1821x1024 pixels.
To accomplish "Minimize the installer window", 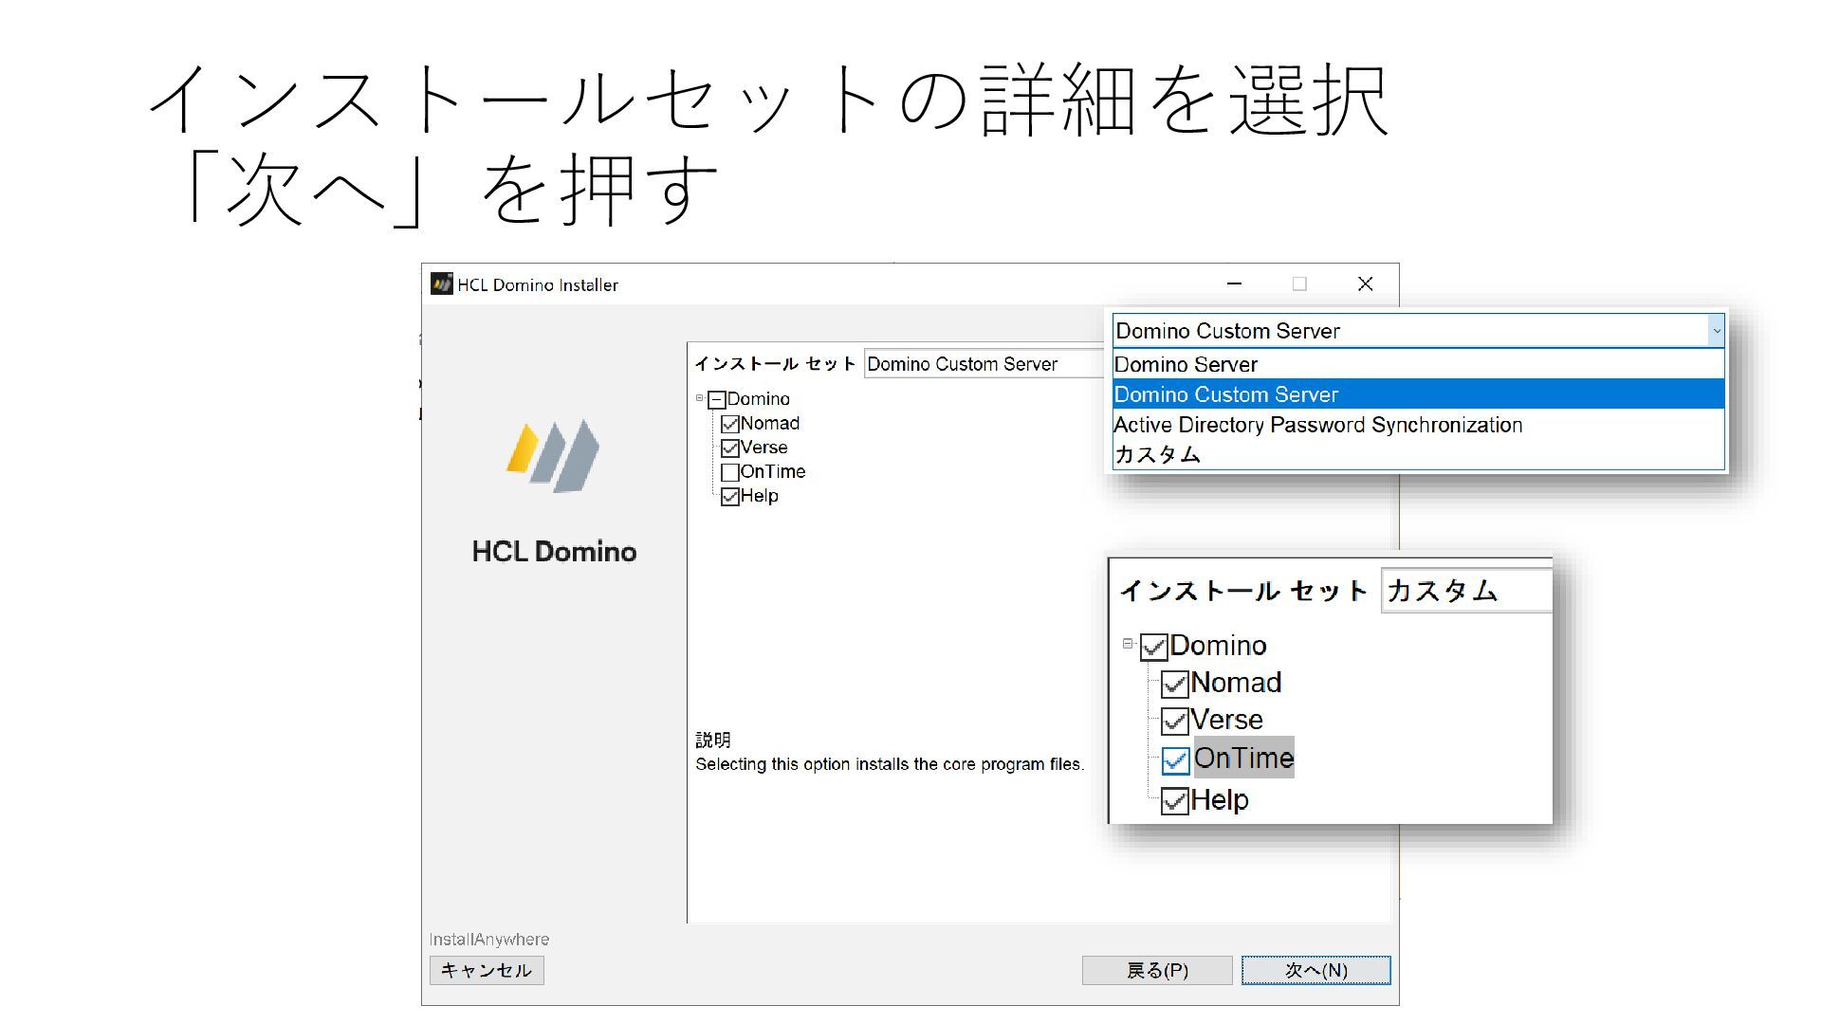I will (1234, 284).
